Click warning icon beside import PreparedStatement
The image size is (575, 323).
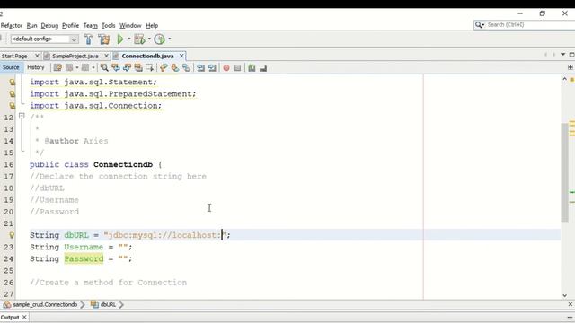tap(12, 93)
